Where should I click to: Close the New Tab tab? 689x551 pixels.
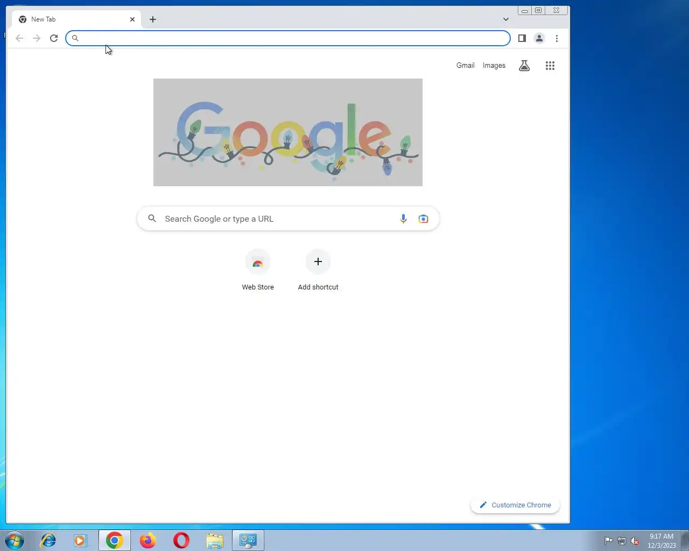coord(132,19)
